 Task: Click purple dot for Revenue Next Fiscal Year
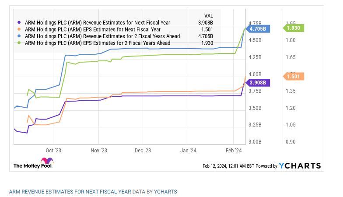(19, 23)
